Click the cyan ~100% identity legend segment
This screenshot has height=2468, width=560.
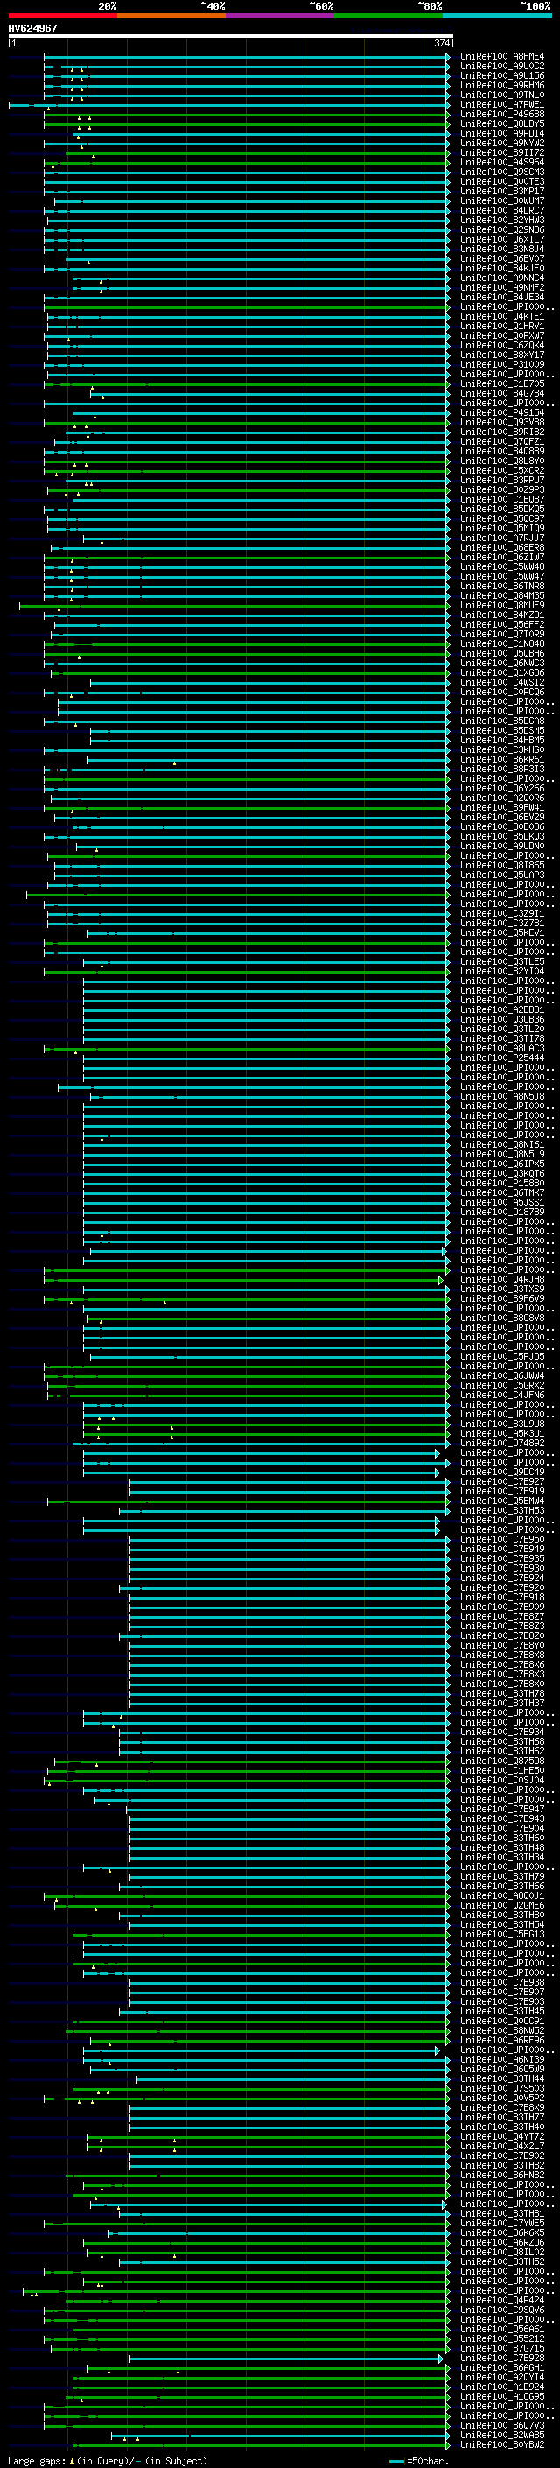pyautogui.click(x=497, y=16)
